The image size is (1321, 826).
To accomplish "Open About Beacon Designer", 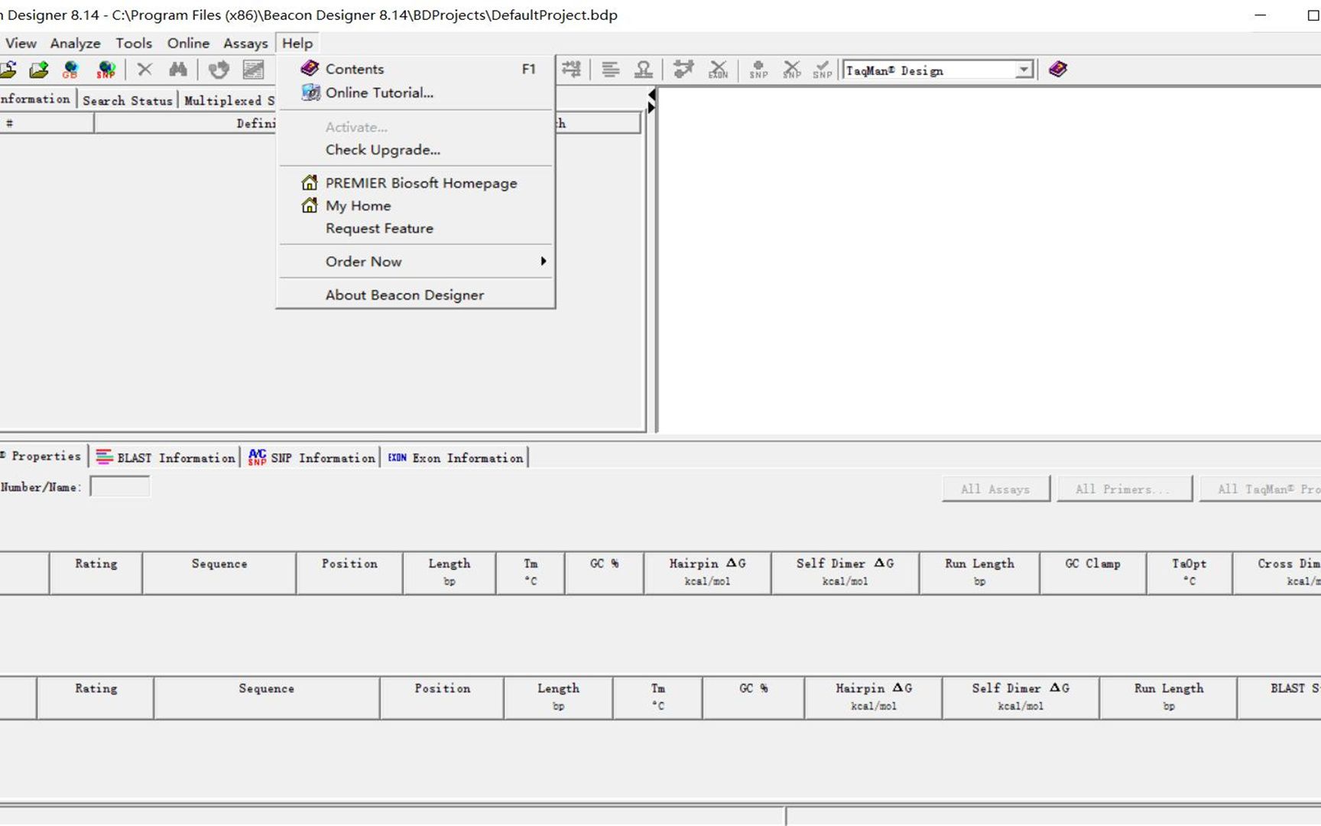I will click(416, 295).
